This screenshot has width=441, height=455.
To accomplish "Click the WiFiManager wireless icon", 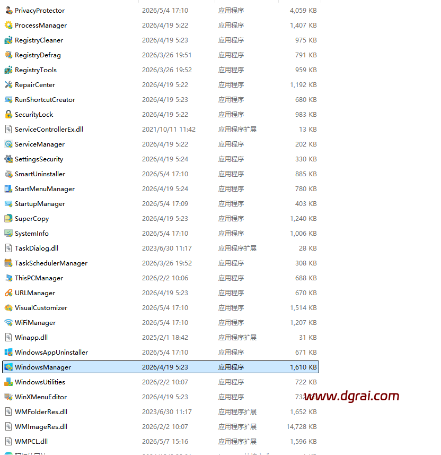I will (8, 322).
